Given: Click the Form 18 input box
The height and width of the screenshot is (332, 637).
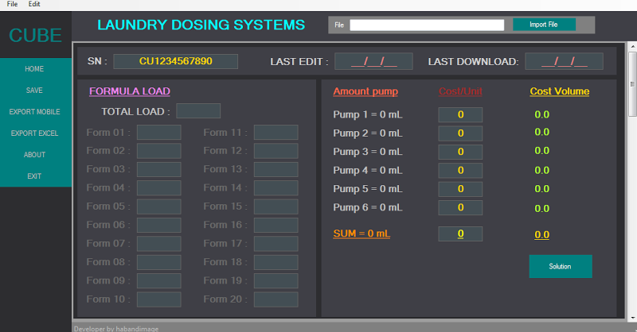Looking at the screenshot, I should tap(276, 262).
